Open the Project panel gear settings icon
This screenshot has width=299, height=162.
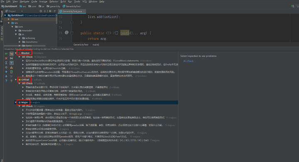point(50,11)
